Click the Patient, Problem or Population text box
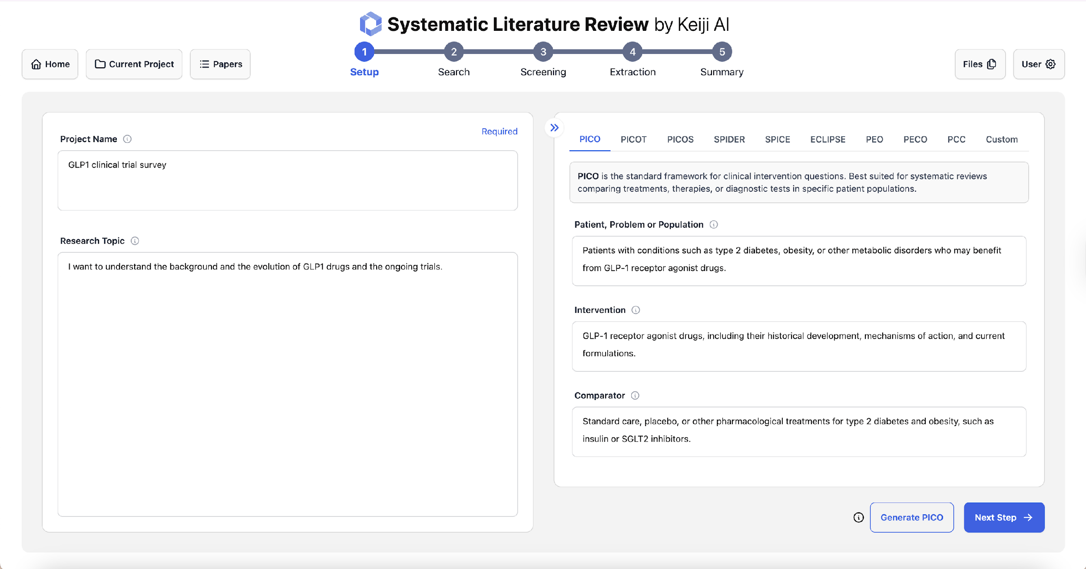The width and height of the screenshot is (1086, 569). (799, 261)
